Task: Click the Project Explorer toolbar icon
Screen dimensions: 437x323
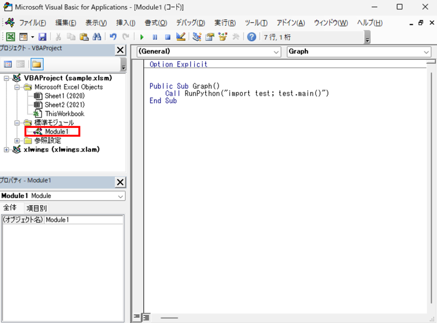Action: pyautogui.click(x=196, y=37)
